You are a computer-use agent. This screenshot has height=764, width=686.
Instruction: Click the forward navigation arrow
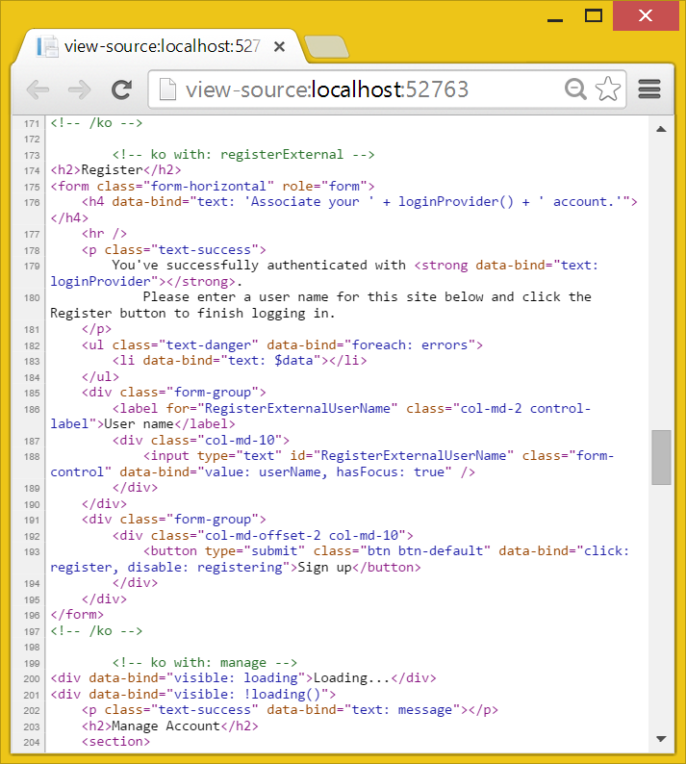pos(79,89)
